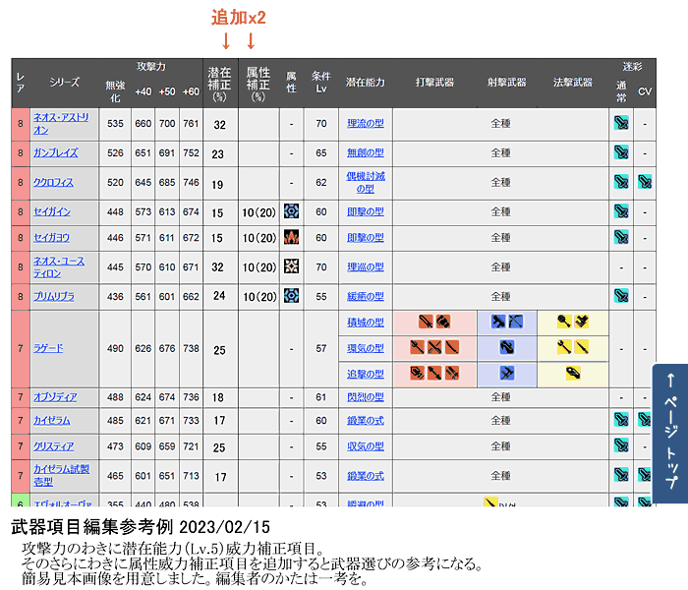
Task: Click the 潜在補正(%) column header
Action: click(x=219, y=84)
